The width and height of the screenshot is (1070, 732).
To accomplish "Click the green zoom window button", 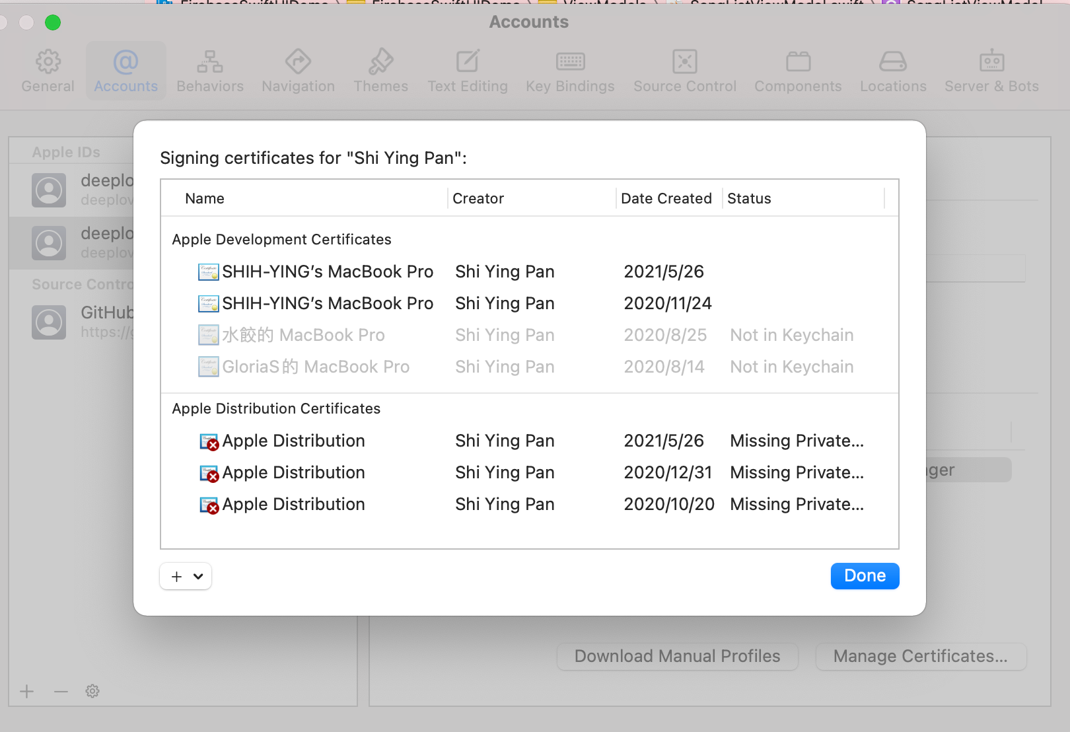I will 53,22.
